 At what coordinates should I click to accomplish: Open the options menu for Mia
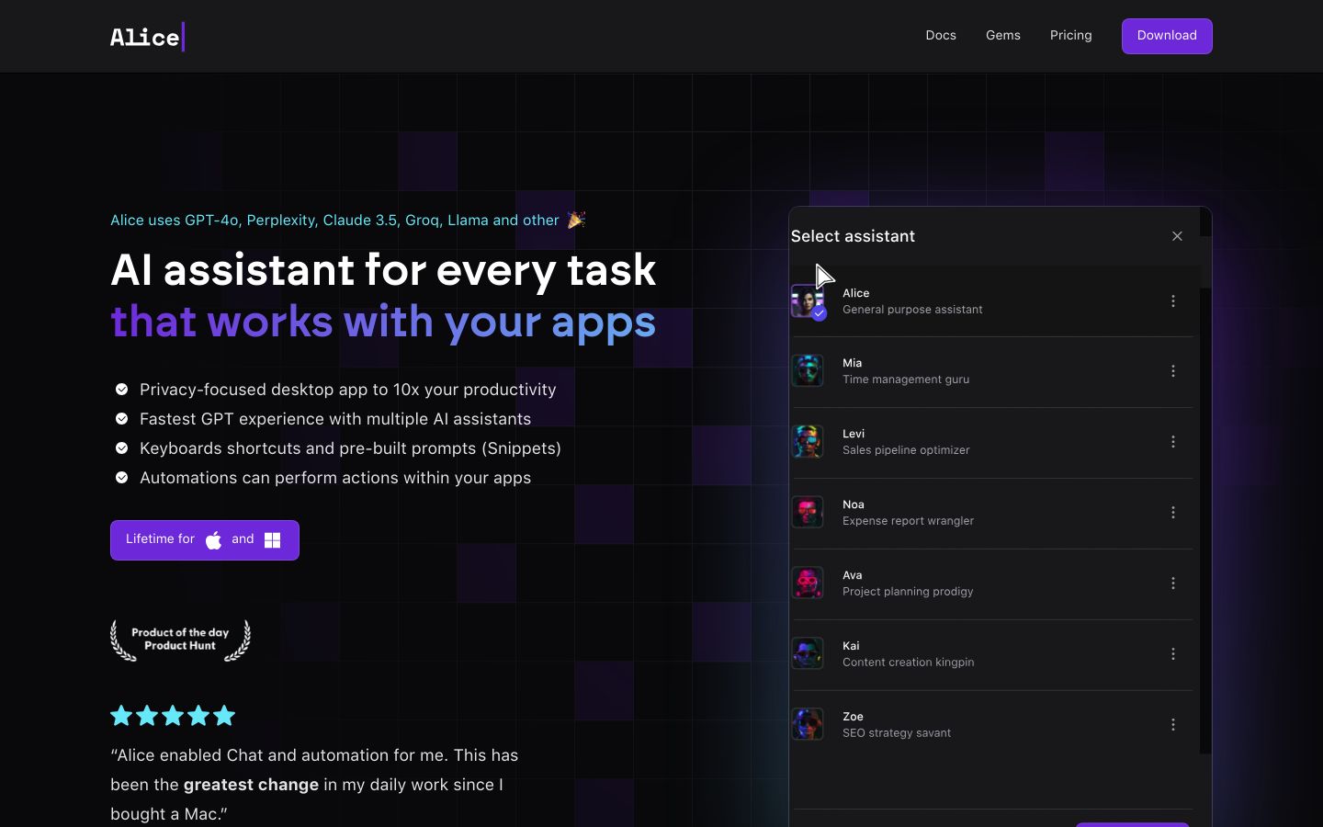1173,371
